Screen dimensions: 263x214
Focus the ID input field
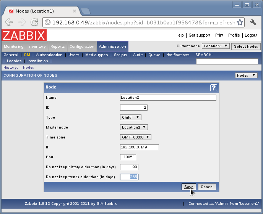tap(134, 108)
